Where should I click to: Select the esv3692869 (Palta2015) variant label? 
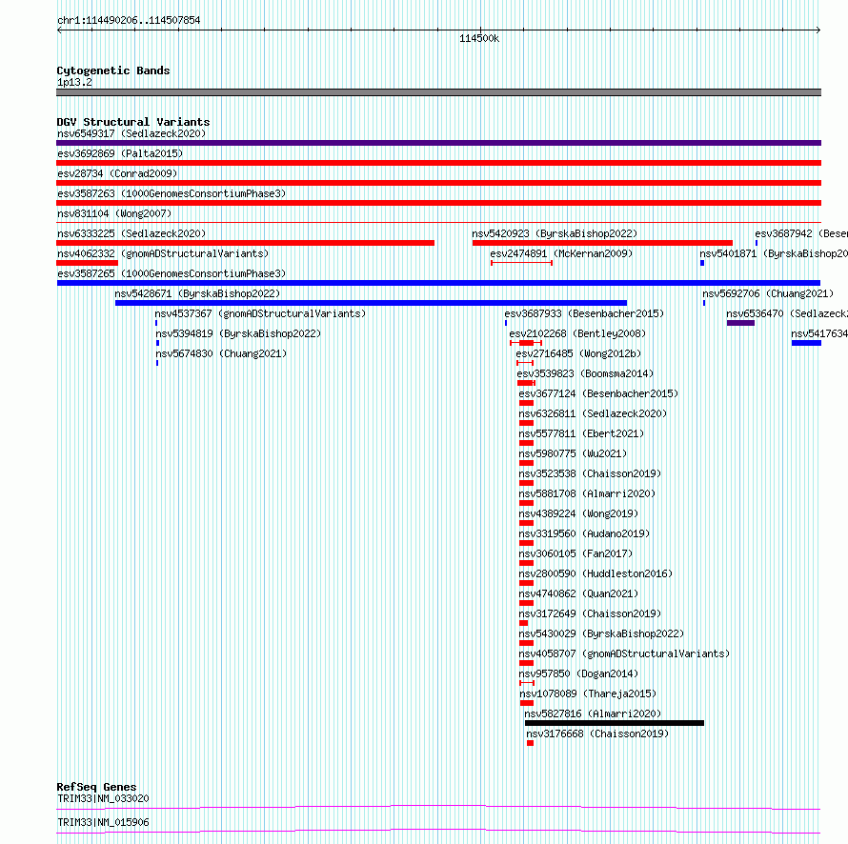tap(120, 153)
